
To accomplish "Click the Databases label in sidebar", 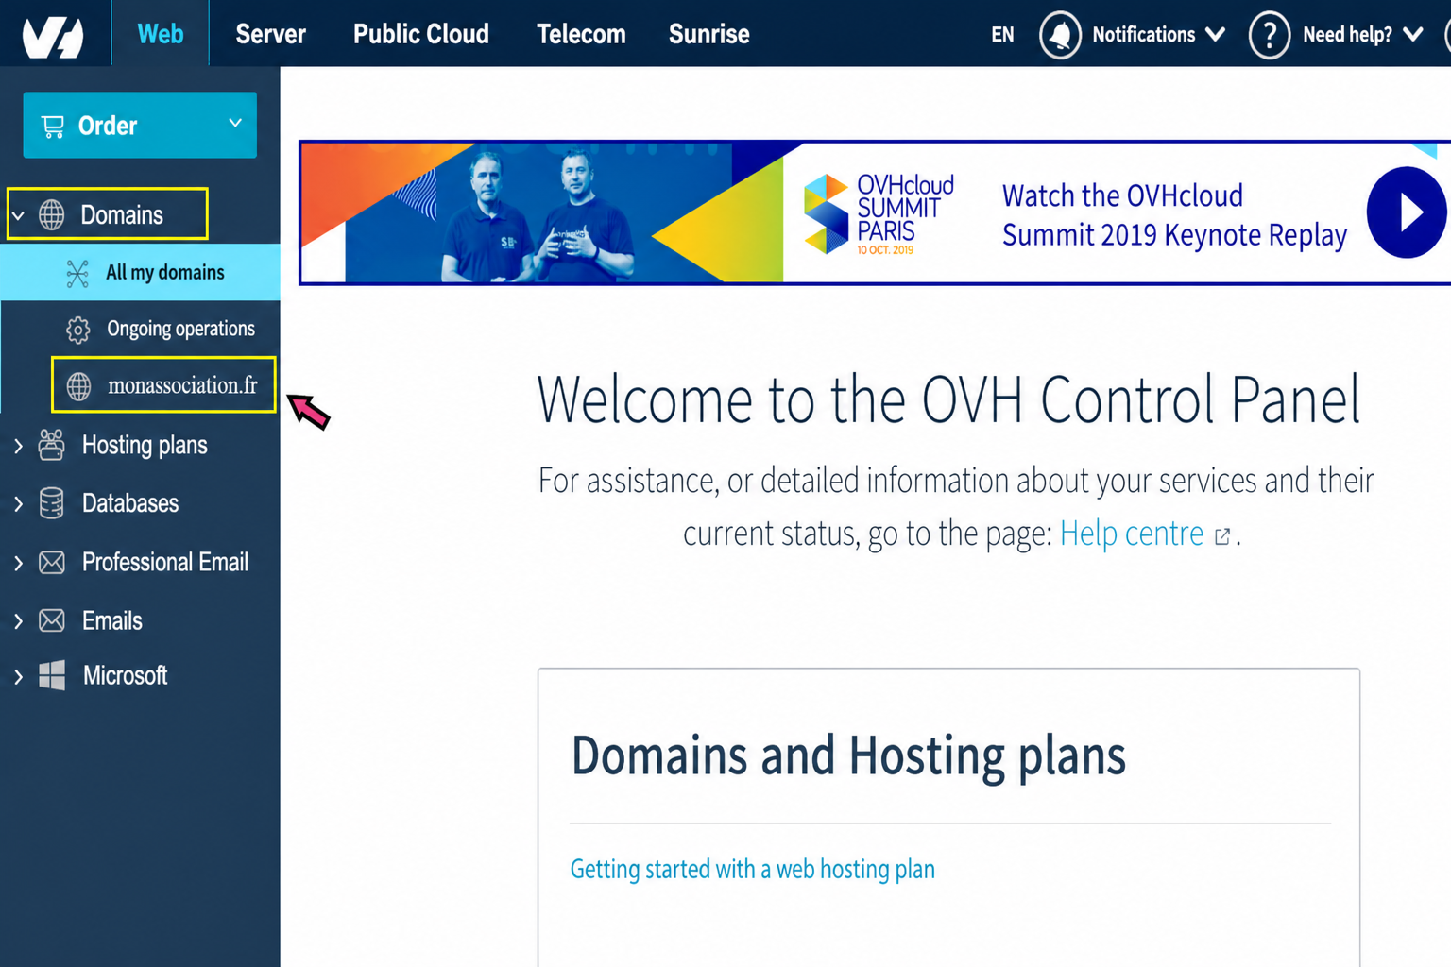I will (130, 504).
